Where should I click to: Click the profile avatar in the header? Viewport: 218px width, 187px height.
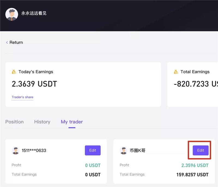point(12,14)
